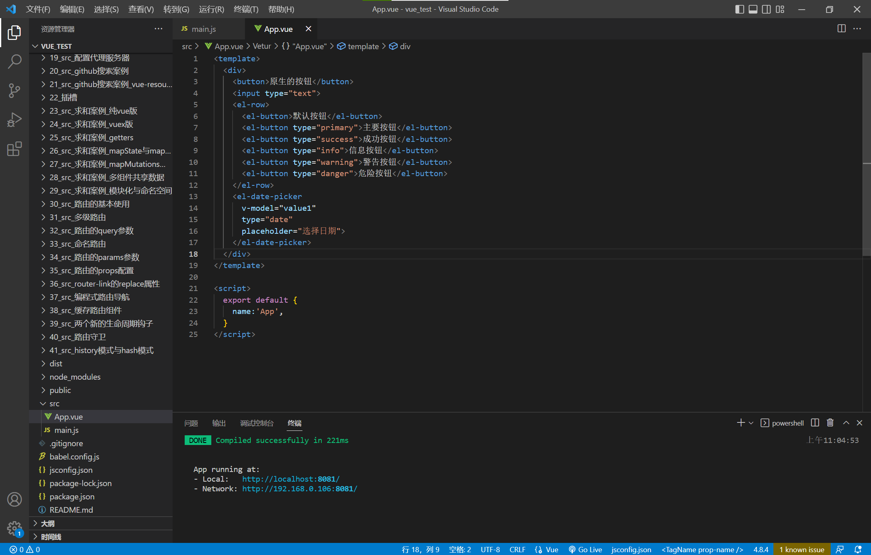This screenshot has height=555, width=871.
Task: Open the new terminal launch profile dropdown
Action: pos(751,423)
